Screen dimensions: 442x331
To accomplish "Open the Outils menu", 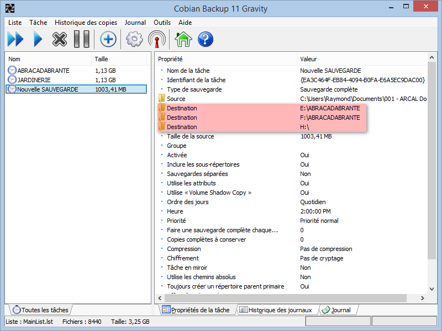I will pyautogui.click(x=162, y=23).
